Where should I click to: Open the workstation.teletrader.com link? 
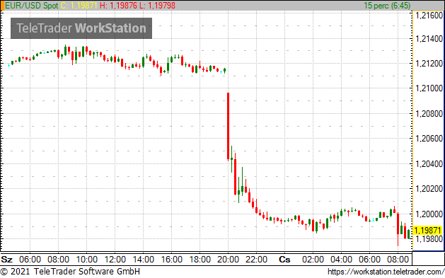coord(386,272)
